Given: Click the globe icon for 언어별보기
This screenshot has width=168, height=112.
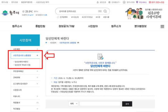Looking at the screenshot, I should click(x=109, y=2).
